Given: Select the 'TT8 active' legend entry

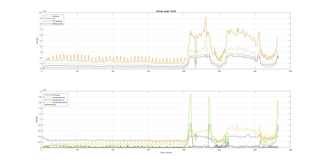Looking at the screenshot, I should click(x=53, y=95).
